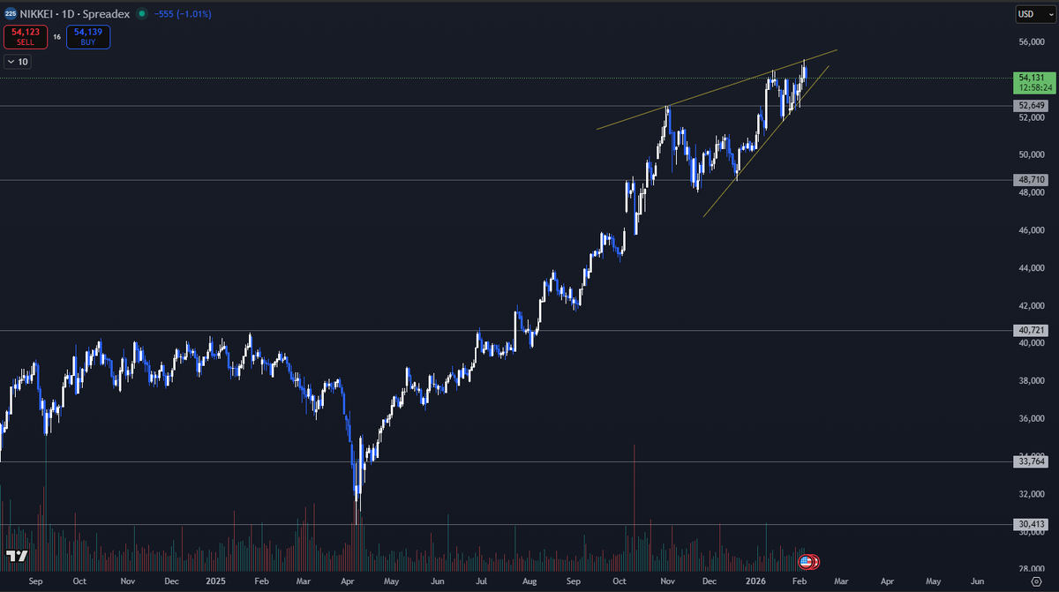
Task: Click the 54,139 BUY button
Action: (x=88, y=36)
